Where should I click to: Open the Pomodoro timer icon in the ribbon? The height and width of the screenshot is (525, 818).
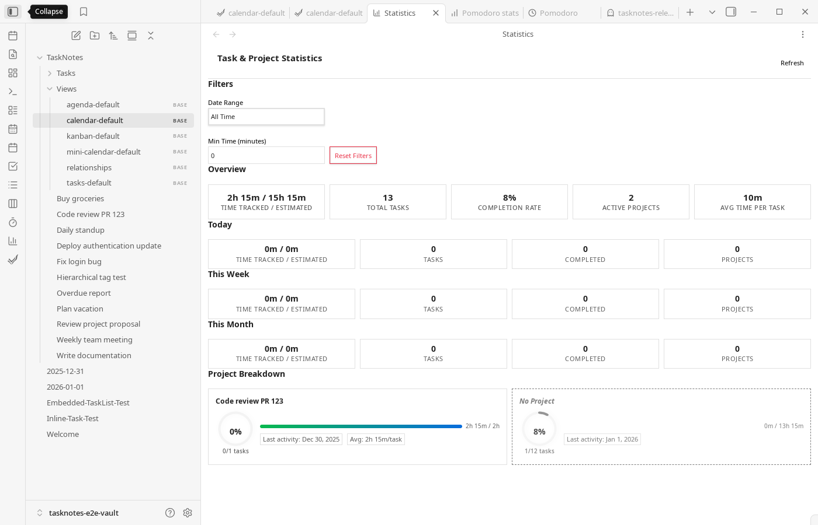tap(13, 222)
